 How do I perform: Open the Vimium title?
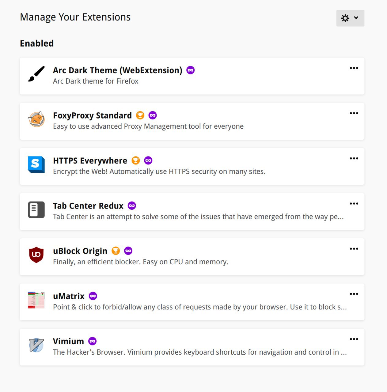68,341
